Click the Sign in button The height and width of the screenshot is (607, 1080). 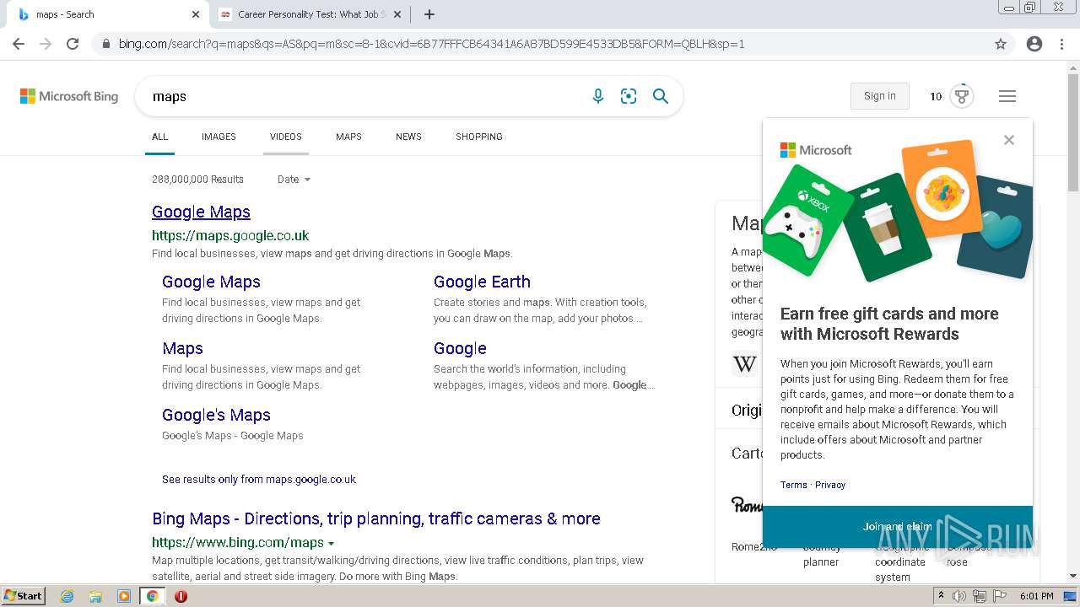(880, 96)
